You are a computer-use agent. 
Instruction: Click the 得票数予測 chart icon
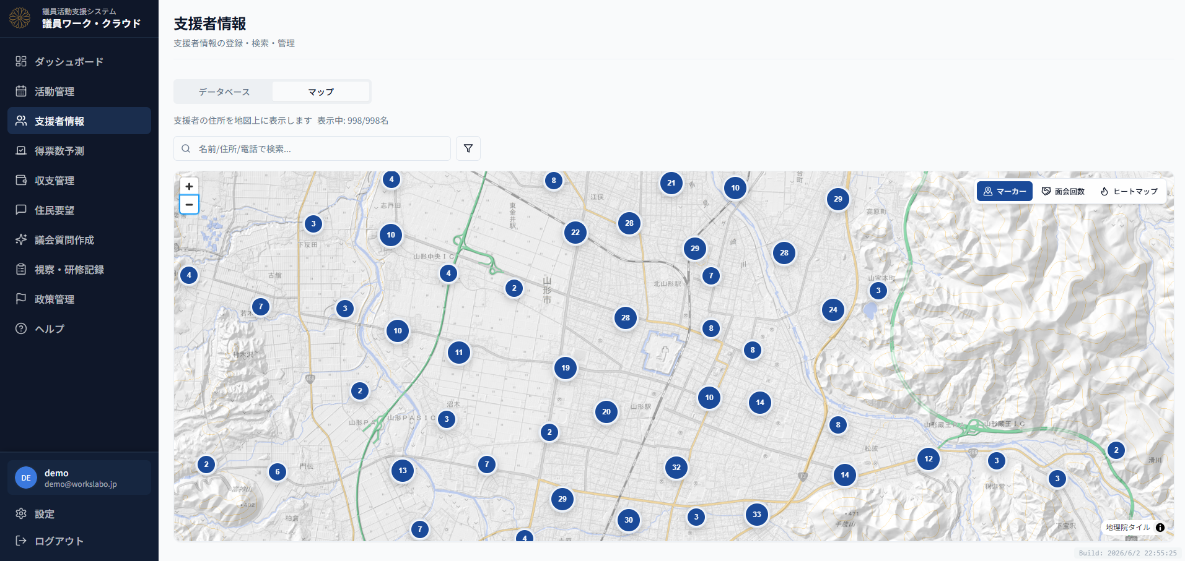tap(21, 150)
